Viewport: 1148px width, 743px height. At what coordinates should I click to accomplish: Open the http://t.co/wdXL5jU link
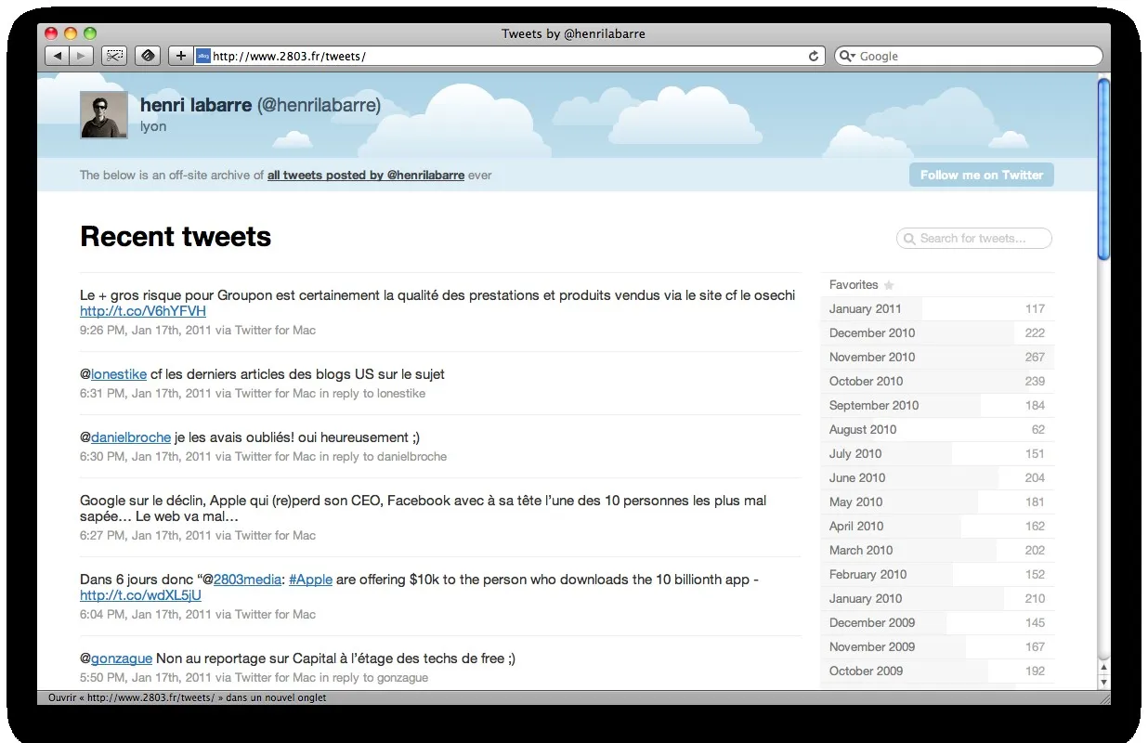[140, 595]
